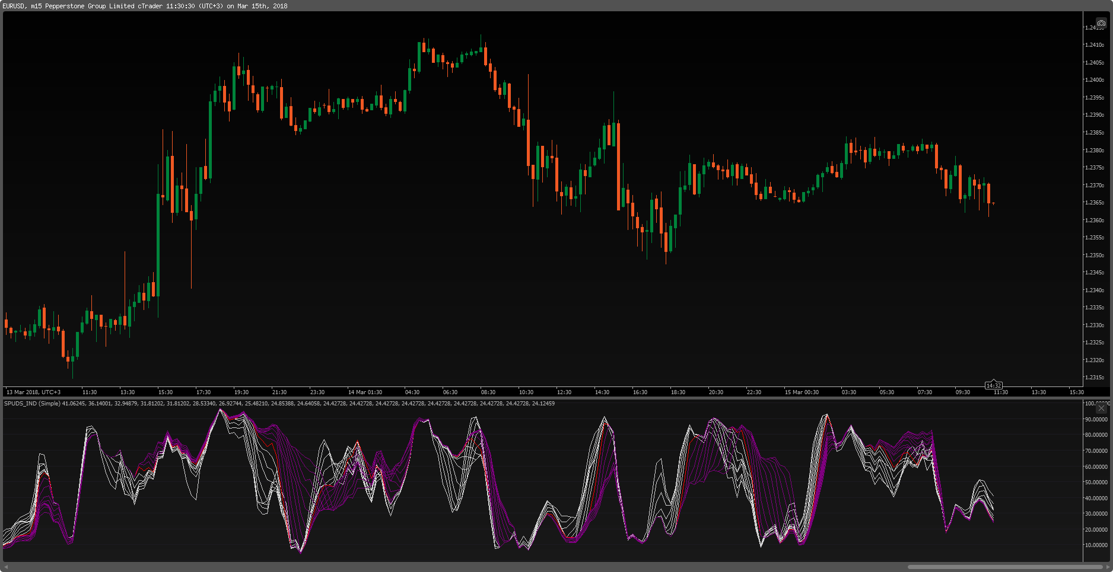Click the 1.23500 price scale label
The width and height of the screenshot is (1113, 572).
click(1095, 255)
